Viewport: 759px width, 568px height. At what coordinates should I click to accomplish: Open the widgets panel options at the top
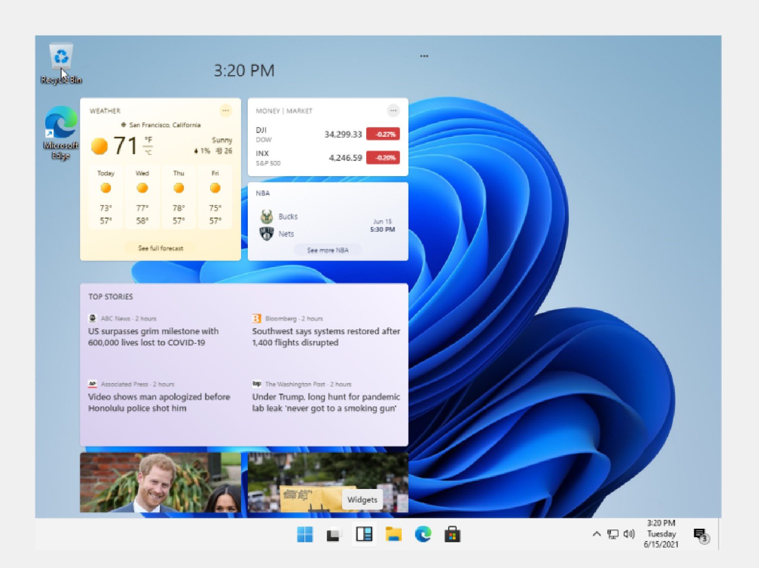(424, 55)
